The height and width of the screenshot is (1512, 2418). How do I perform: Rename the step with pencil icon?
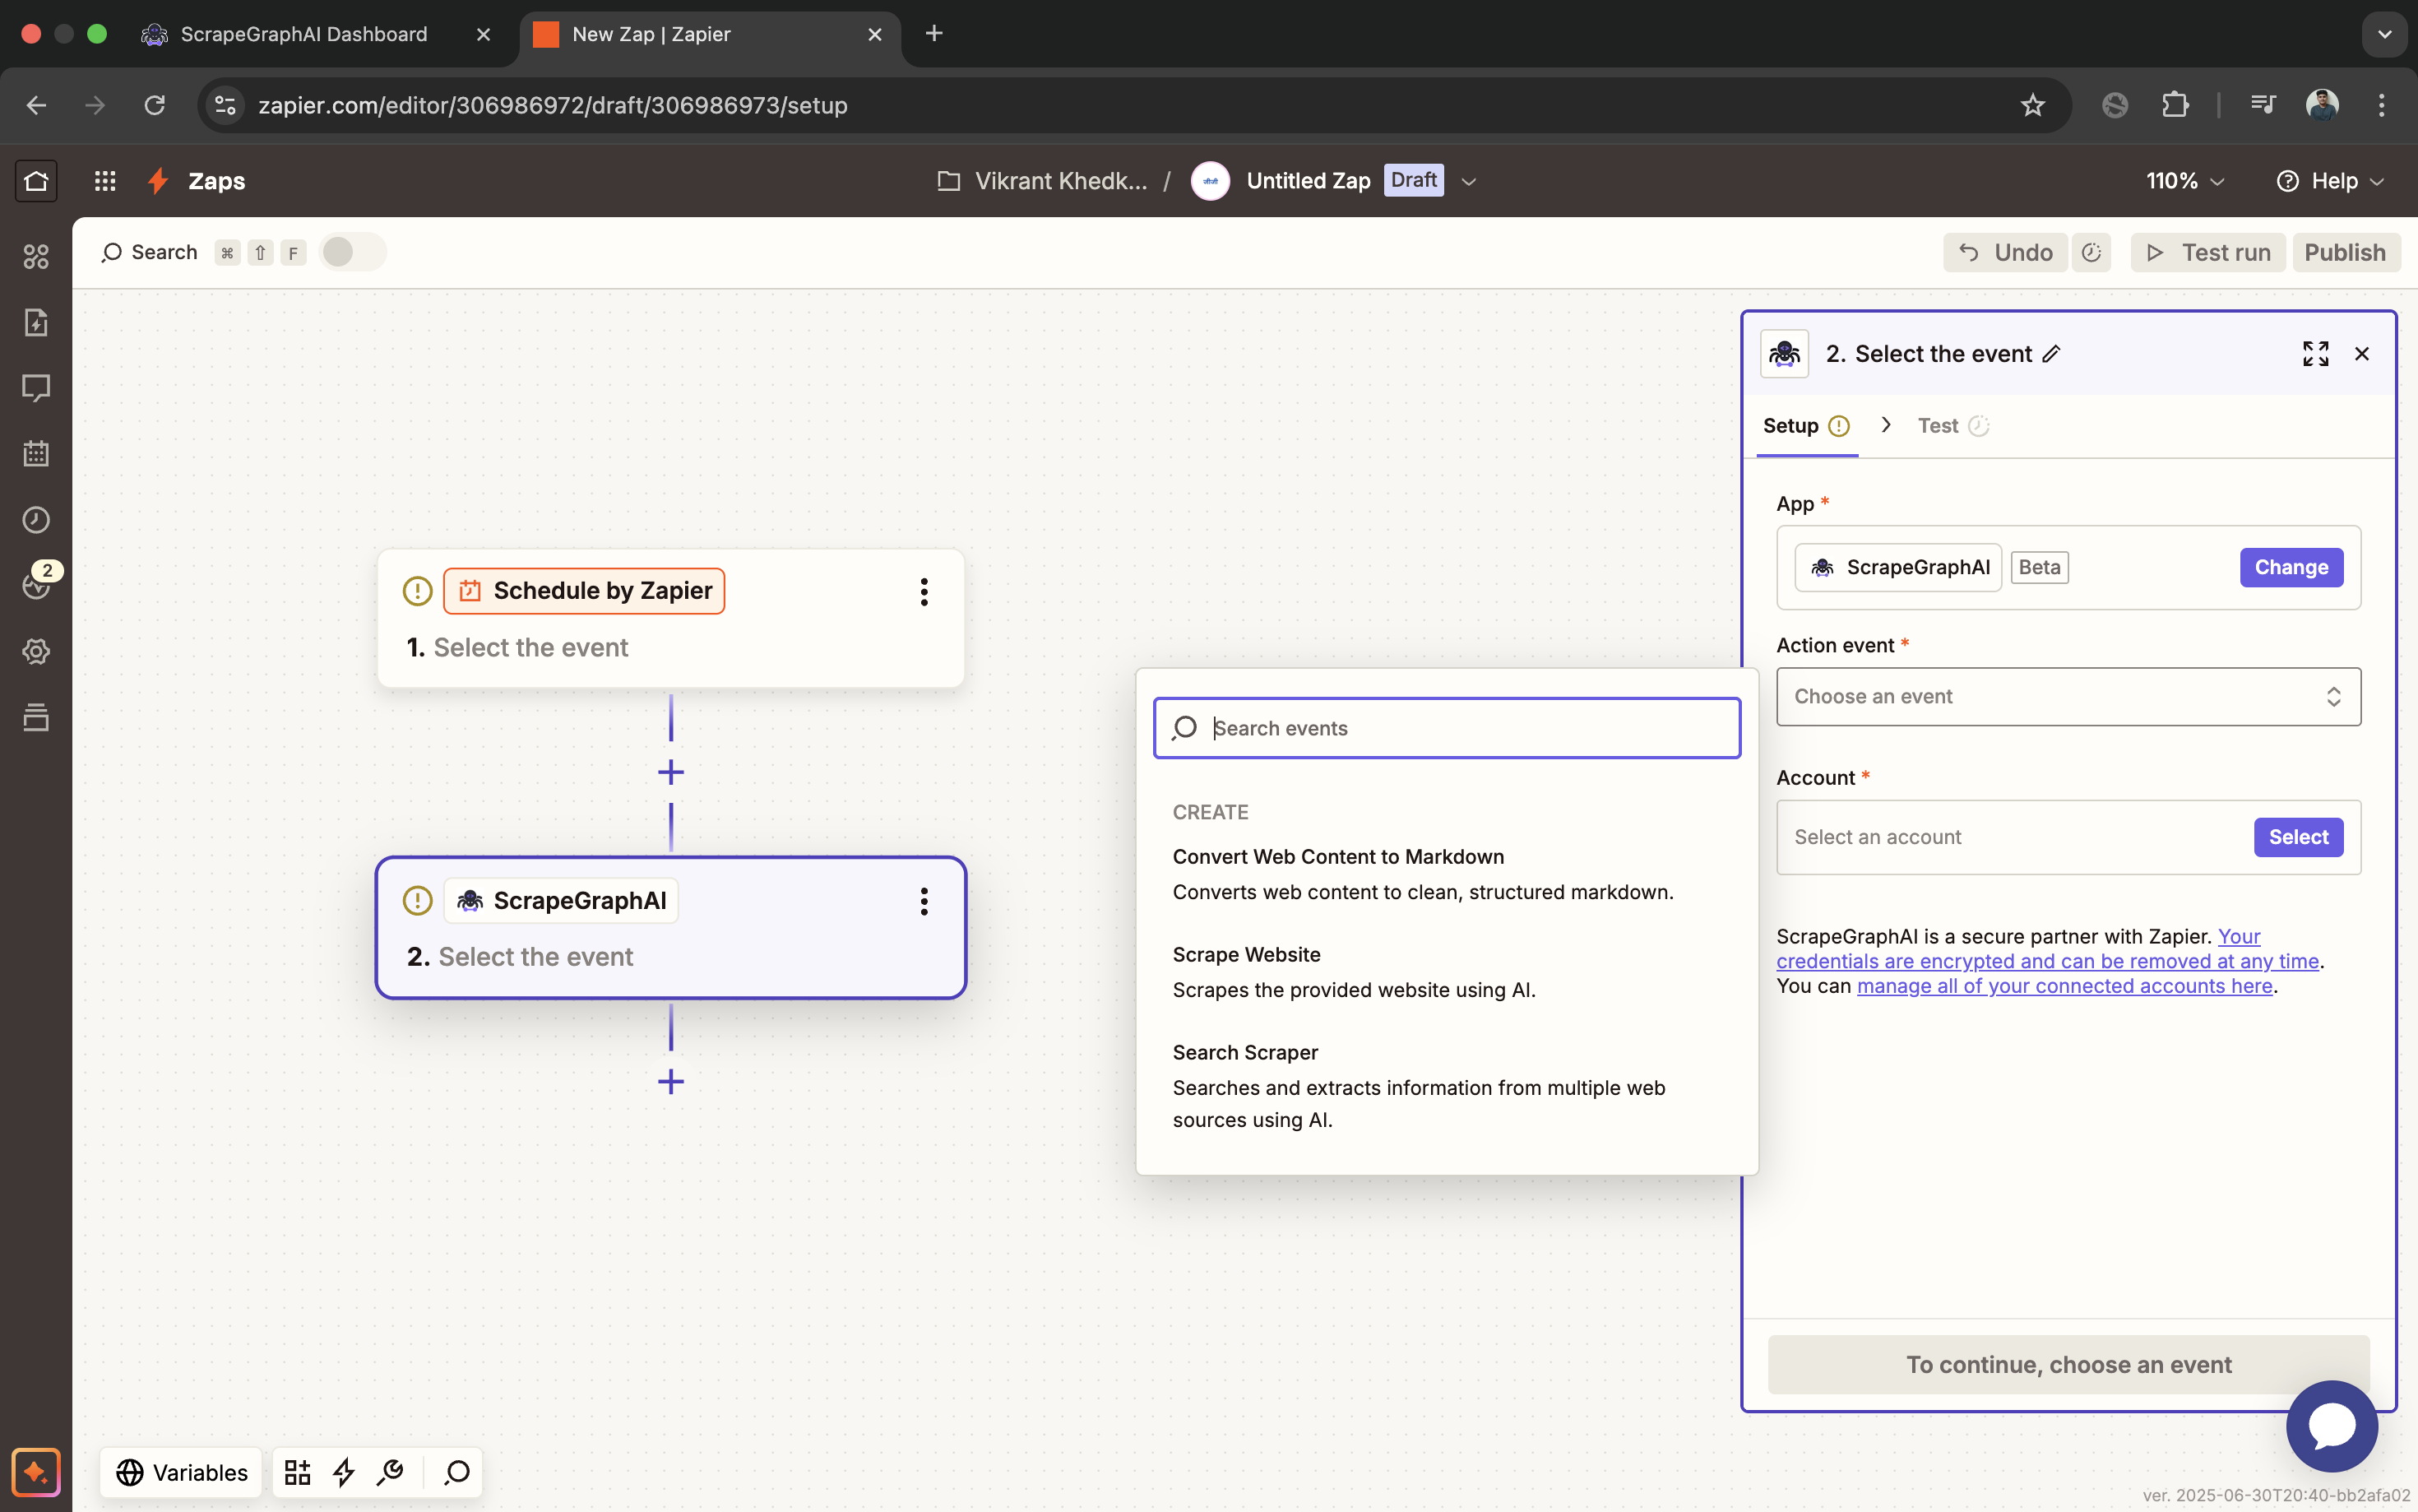(2052, 354)
